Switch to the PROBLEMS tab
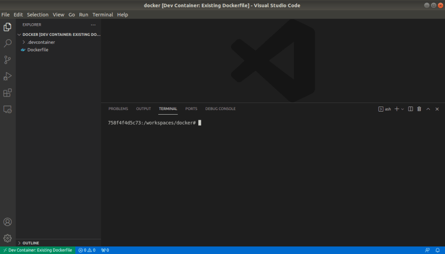Image resolution: width=445 pixels, height=254 pixels. pyautogui.click(x=118, y=109)
